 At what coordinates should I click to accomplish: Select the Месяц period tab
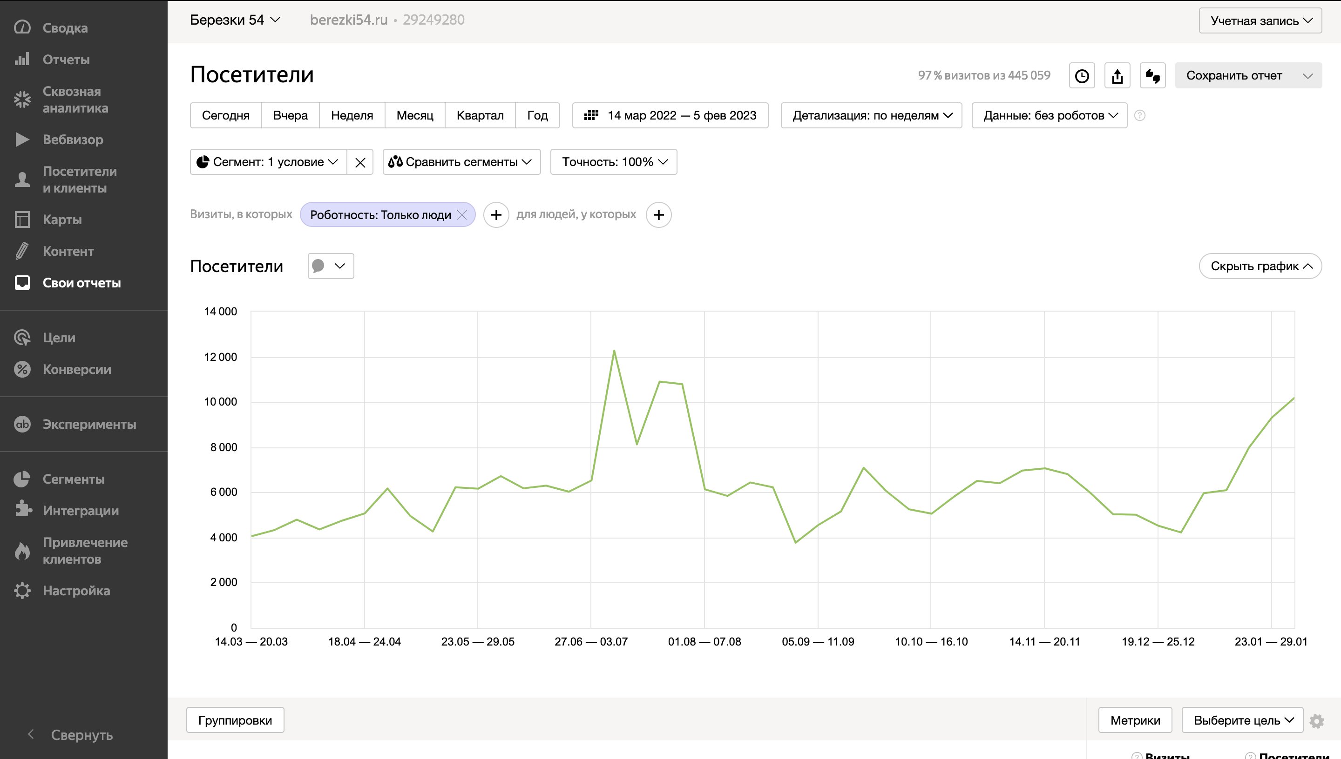click(414, 115)
